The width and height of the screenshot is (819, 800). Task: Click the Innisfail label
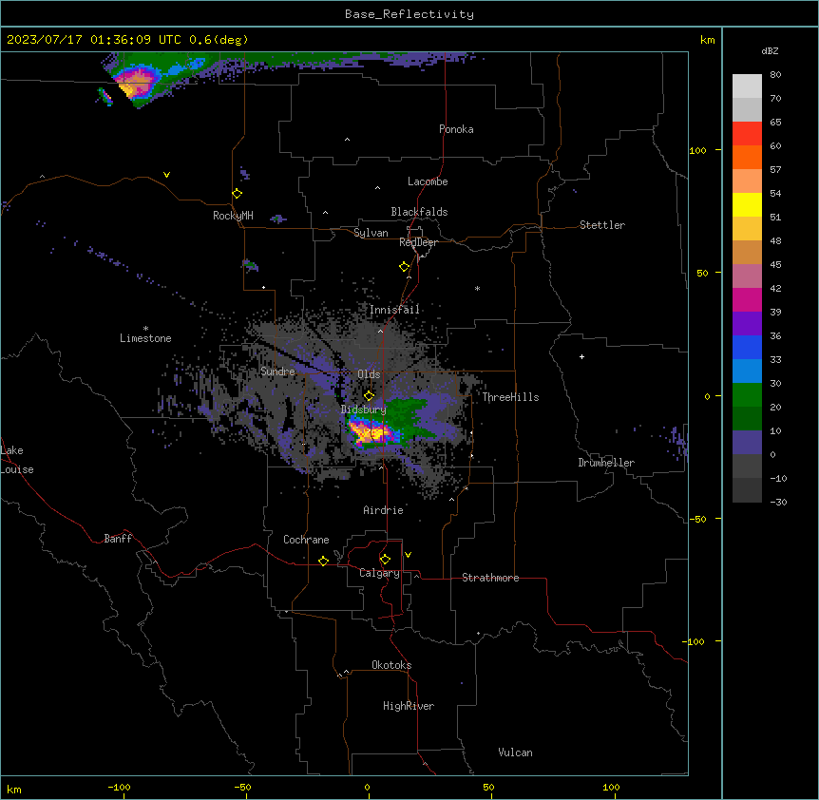click(394, 310)
